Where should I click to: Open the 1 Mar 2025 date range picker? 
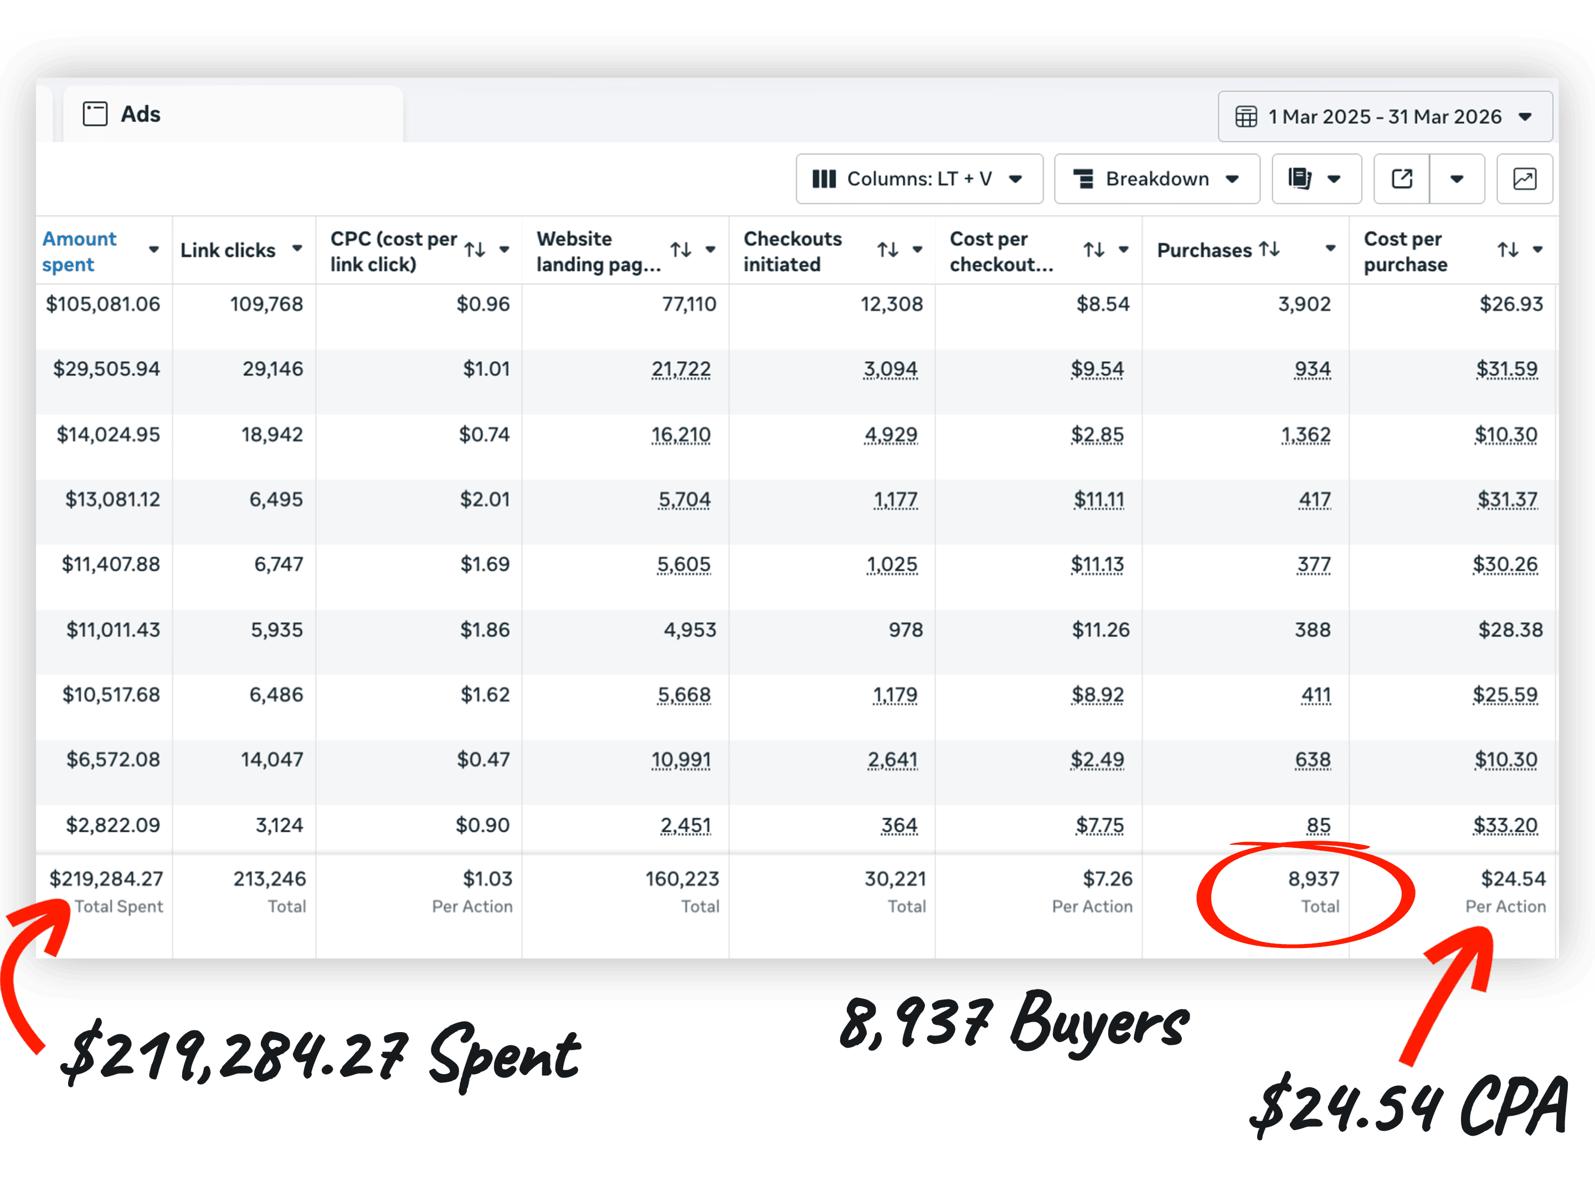tap(1385, 117)
